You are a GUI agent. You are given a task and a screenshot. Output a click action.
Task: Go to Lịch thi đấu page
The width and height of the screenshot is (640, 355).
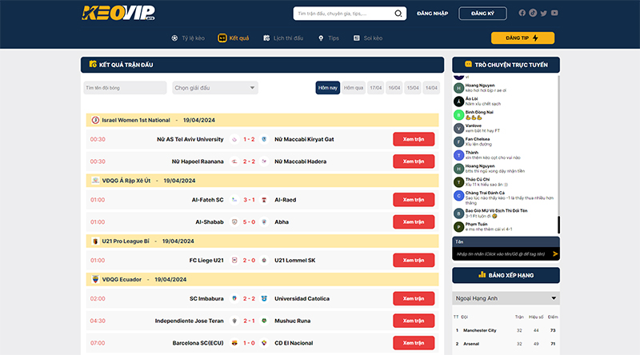[283, 38]
